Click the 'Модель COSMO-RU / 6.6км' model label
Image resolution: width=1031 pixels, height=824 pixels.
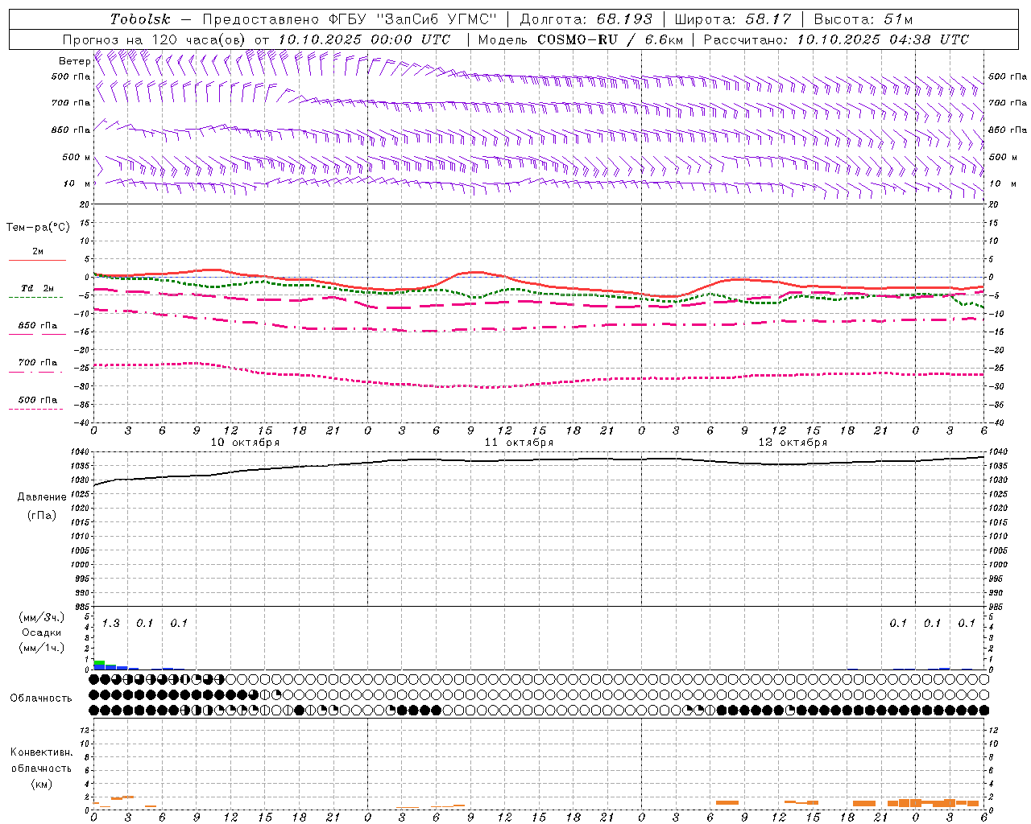click(580, 39)
